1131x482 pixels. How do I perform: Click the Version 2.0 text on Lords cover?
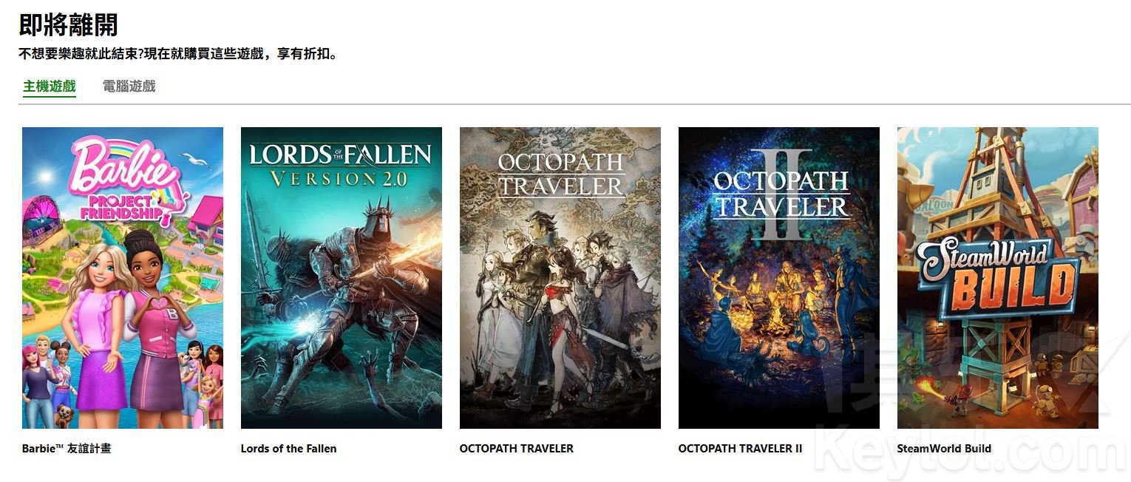(338, 179)
